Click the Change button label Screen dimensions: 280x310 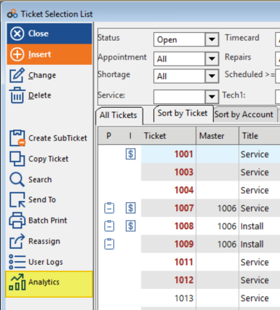(x=42, y=75)
